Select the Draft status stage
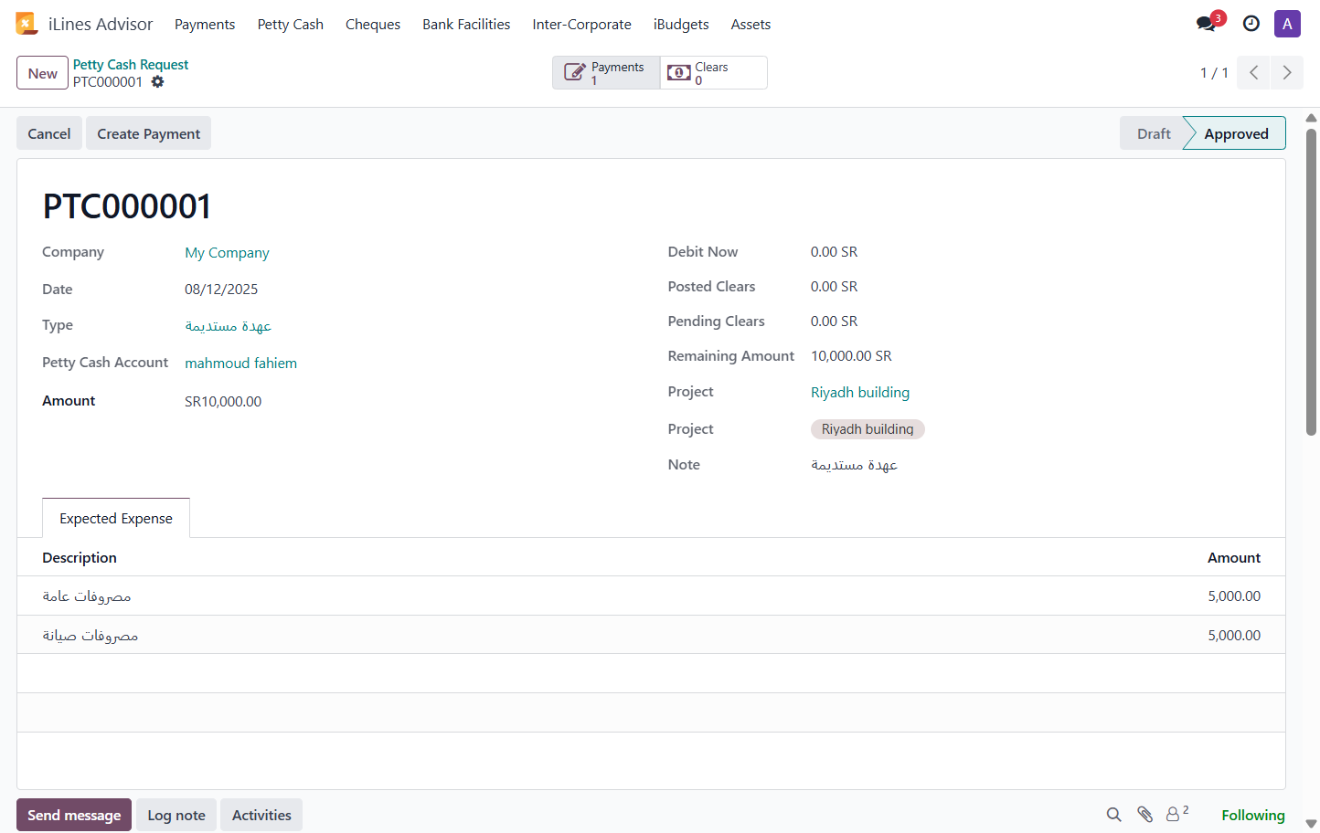Screen dimensions: 1320x833 [x=1153, y=133]
